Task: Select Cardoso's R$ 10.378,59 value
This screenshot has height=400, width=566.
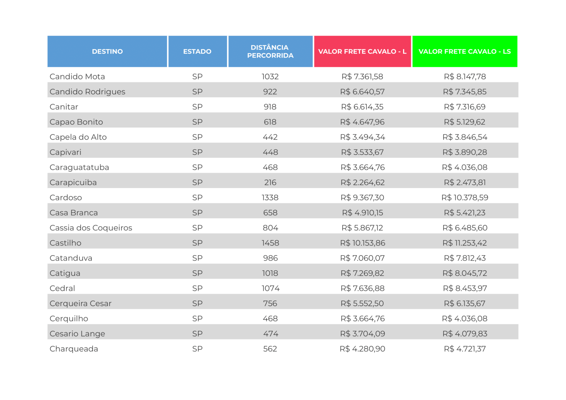Action: 465,198
